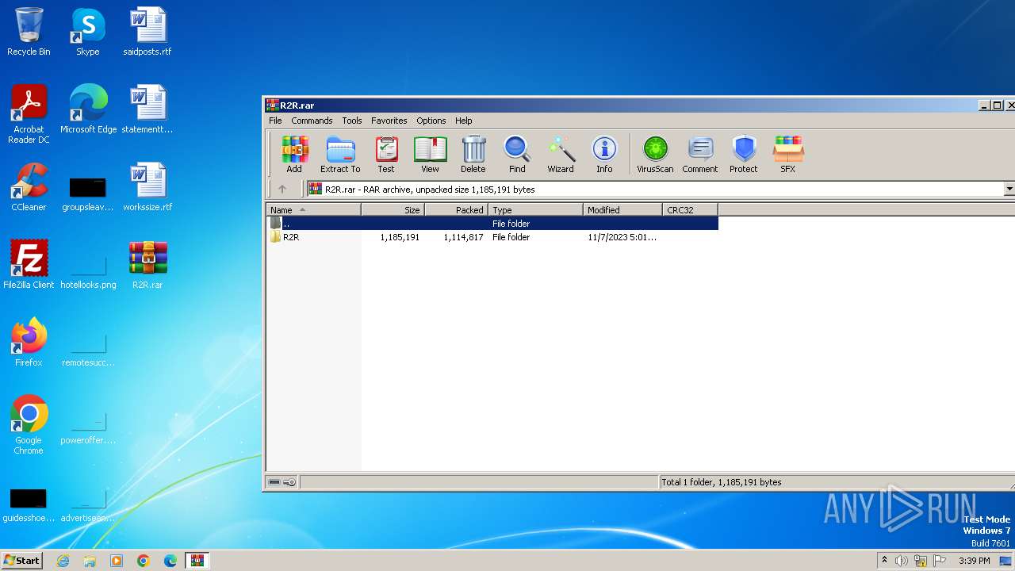Select the parent folder '..' row
Screen dimensions: 1015x571
point(492,224)
